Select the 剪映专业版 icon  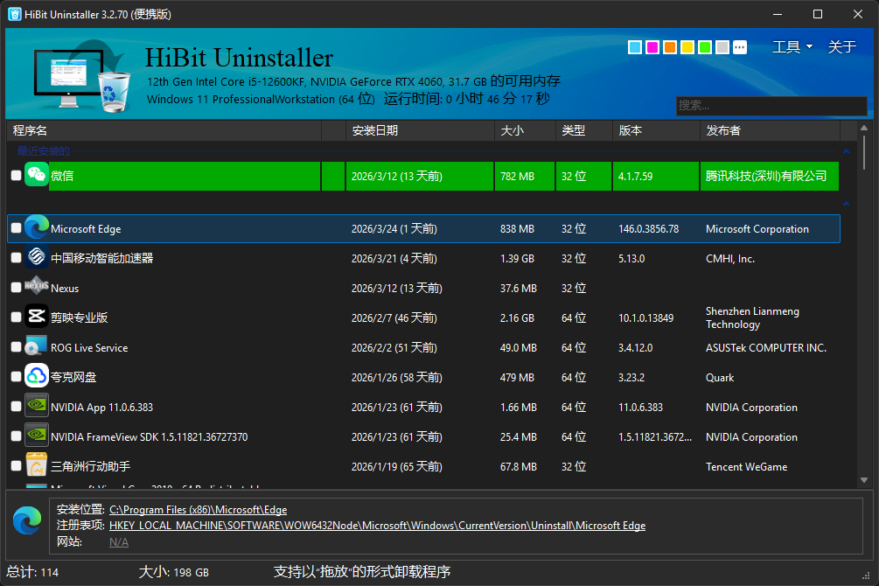(x=36, y=317)
